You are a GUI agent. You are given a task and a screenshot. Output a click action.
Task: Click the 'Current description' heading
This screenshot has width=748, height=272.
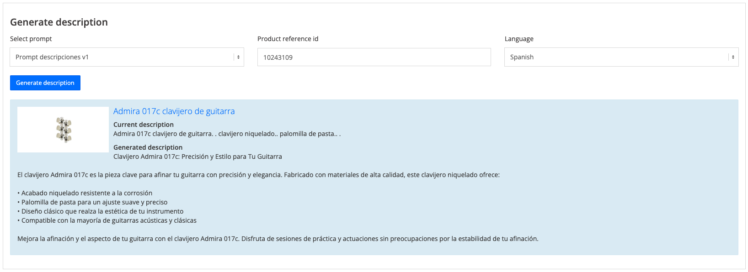[x=144, y=125]
